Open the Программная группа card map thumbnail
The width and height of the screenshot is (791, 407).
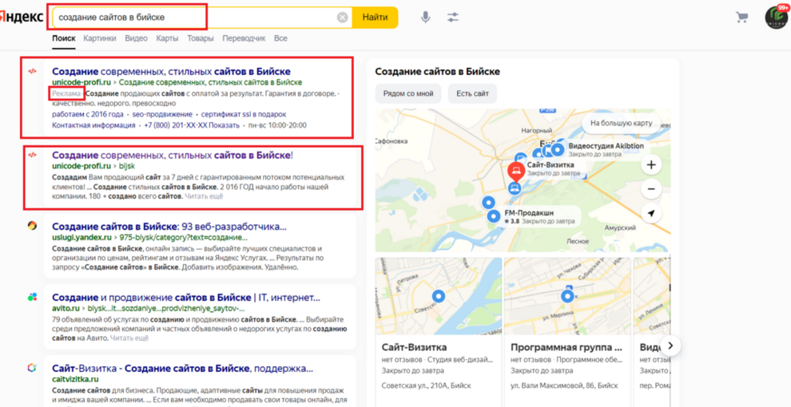point(567,296)
